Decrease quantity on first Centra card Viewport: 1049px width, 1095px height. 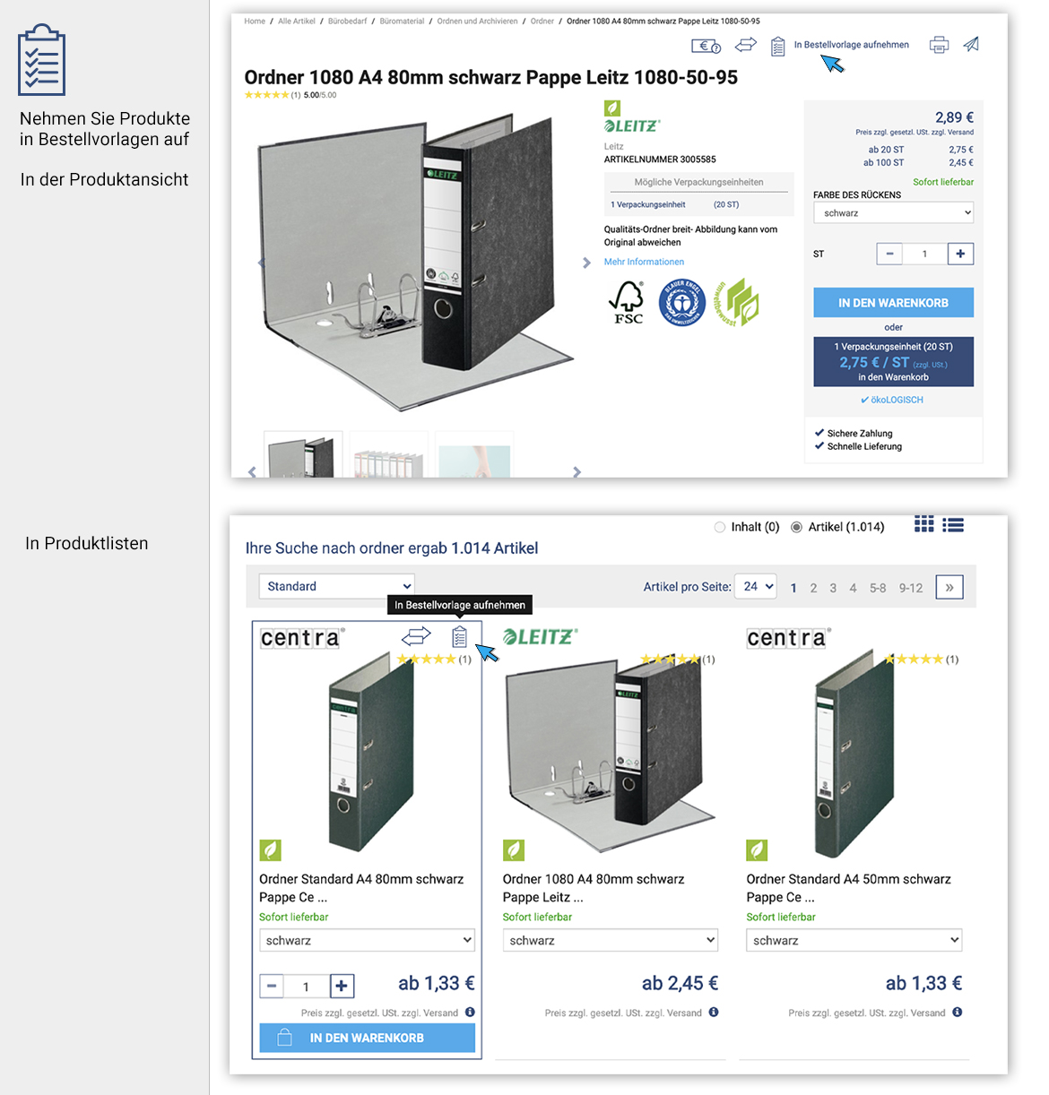click(272, 986)
